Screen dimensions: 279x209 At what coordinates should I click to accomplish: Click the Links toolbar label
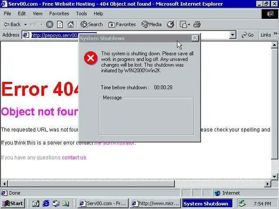265,35
